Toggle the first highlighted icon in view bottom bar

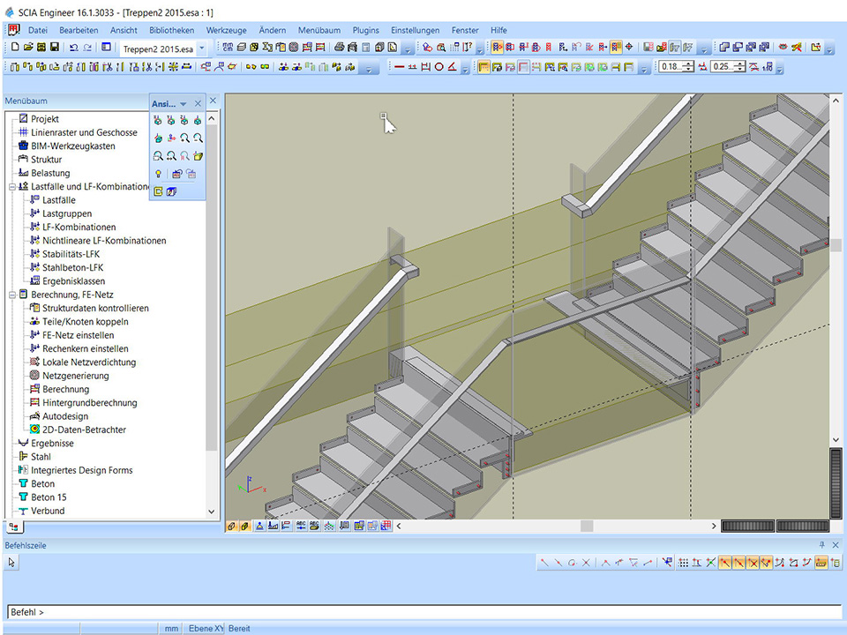232,527
